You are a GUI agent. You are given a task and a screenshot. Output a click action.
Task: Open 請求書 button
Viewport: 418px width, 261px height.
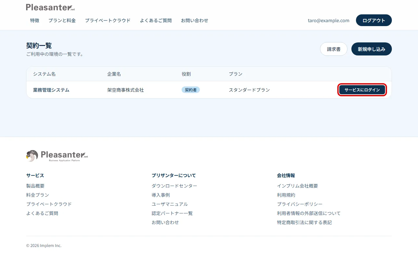point(334,49)
